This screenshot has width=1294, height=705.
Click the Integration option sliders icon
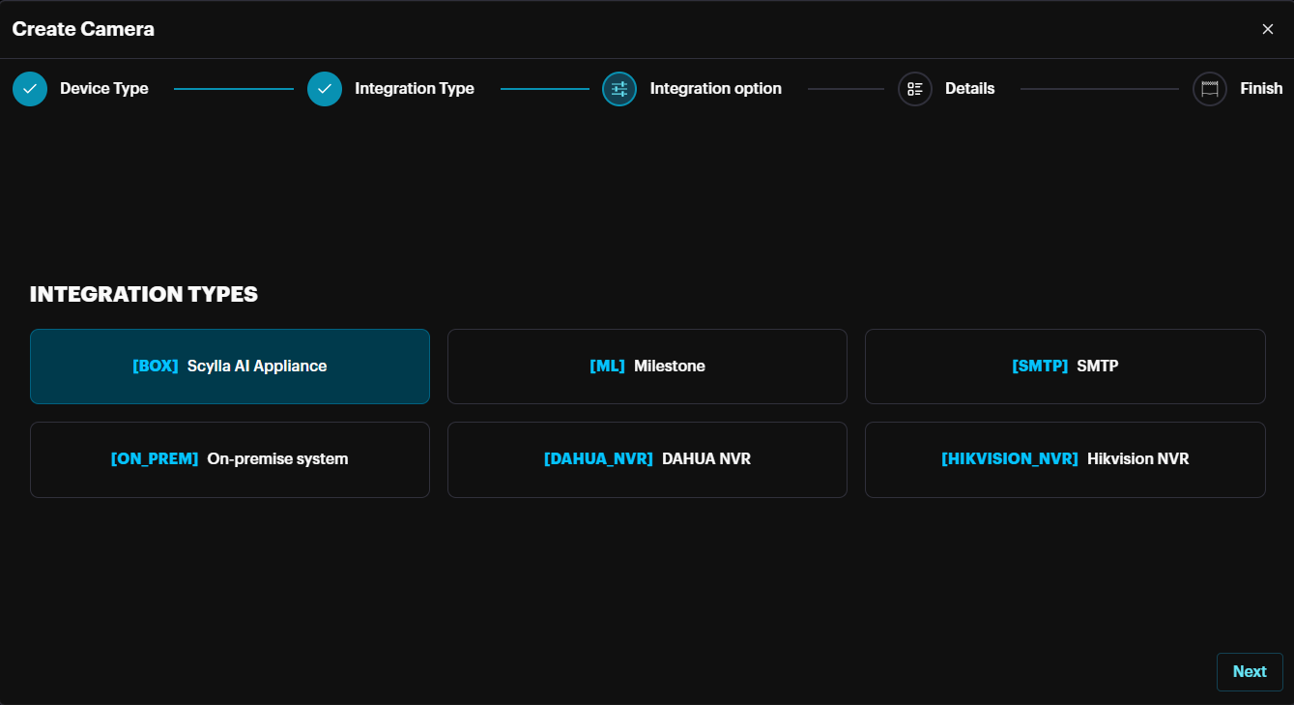point(619,89)
